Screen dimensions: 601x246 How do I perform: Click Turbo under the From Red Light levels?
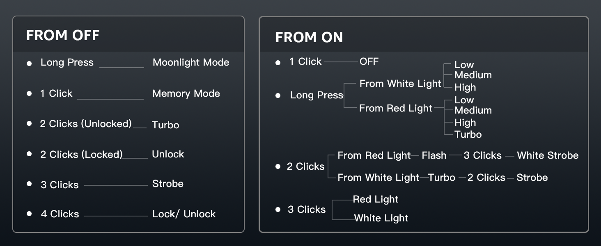coord(468,134)
